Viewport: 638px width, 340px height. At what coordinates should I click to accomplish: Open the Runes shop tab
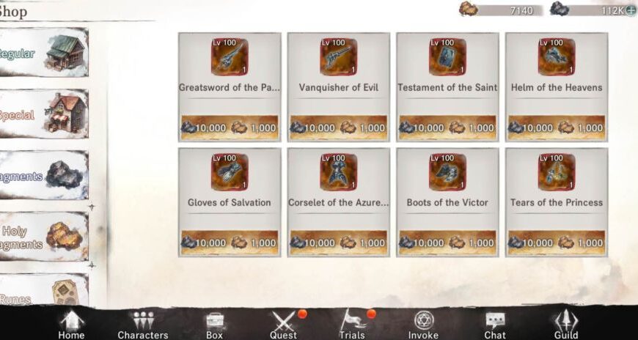(x=43, y=289)
